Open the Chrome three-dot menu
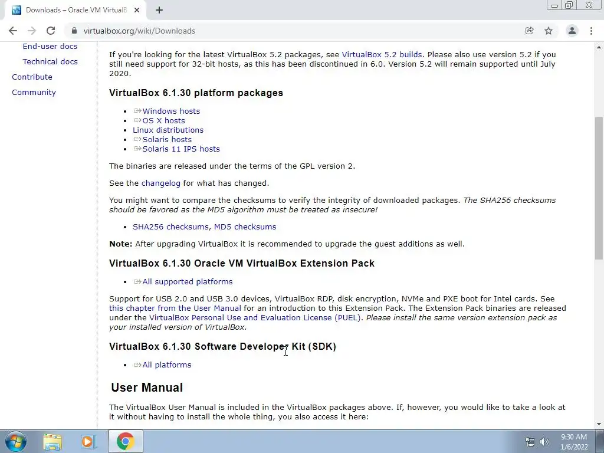Screen dimensions: 604x453 tap(591, 31)
